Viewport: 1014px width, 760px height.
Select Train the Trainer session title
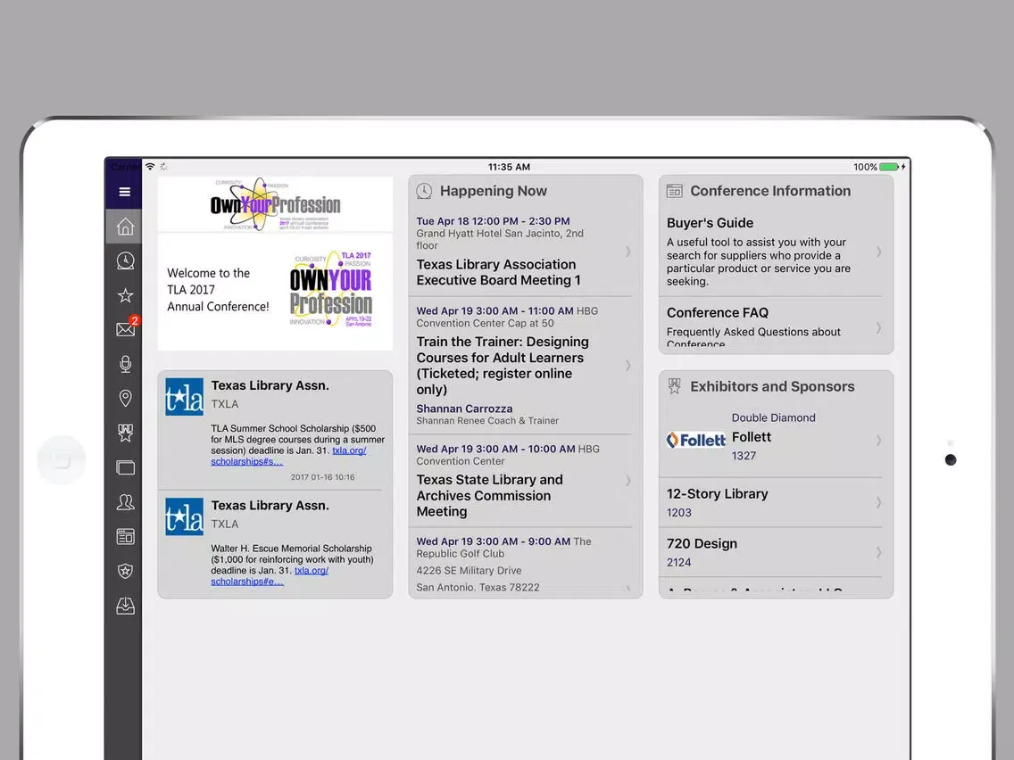click(x=503, y=365)
